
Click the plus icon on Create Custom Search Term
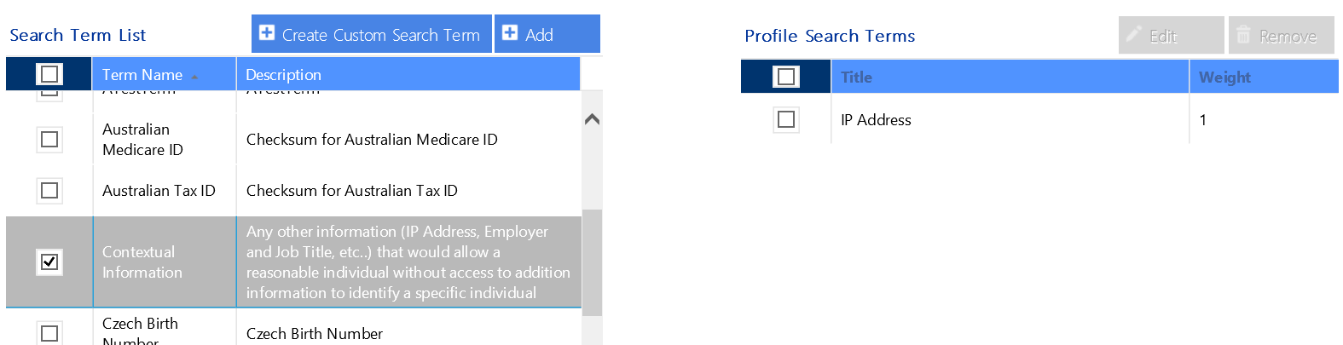click(x=267, y=33)
